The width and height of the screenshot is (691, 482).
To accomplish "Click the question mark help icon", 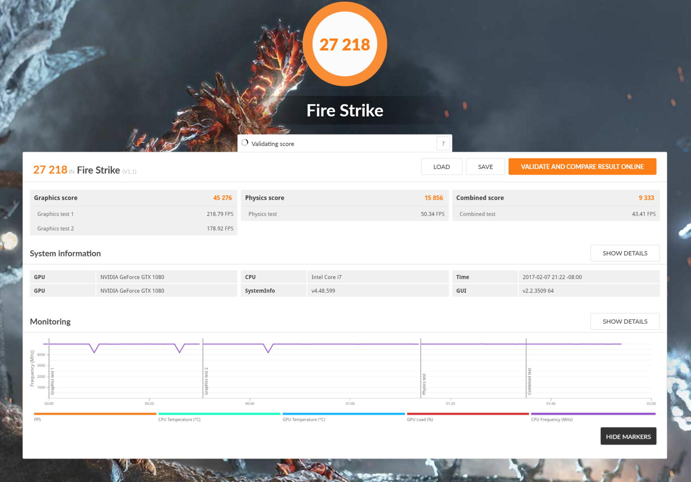I will pos(443,143).
